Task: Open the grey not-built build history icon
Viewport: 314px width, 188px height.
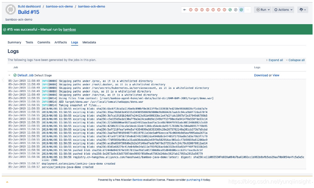Action: click(x=236, y=10)
